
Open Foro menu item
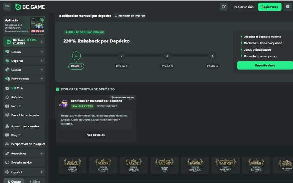[x=24, y=106]
